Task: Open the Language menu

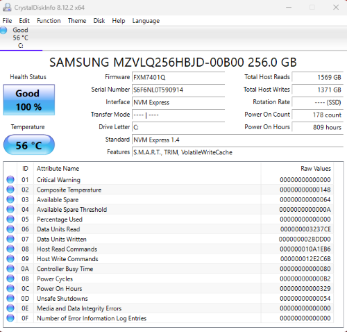Action: [146, 21]
